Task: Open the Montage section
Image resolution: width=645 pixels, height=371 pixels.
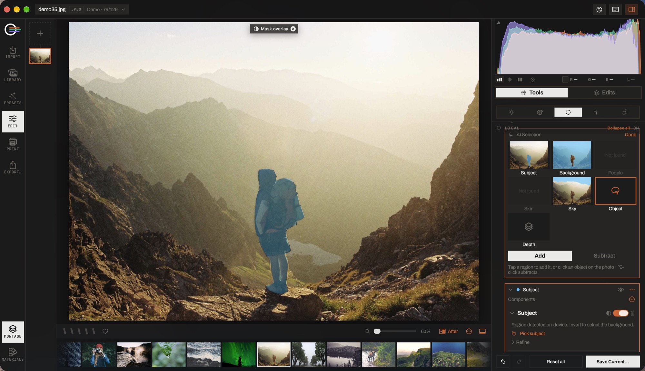Action: coord(13,332)
